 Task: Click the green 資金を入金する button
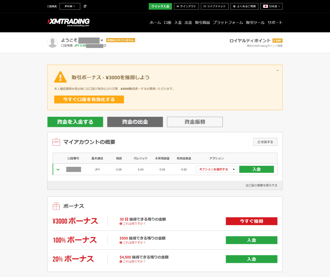pos(75,122)
